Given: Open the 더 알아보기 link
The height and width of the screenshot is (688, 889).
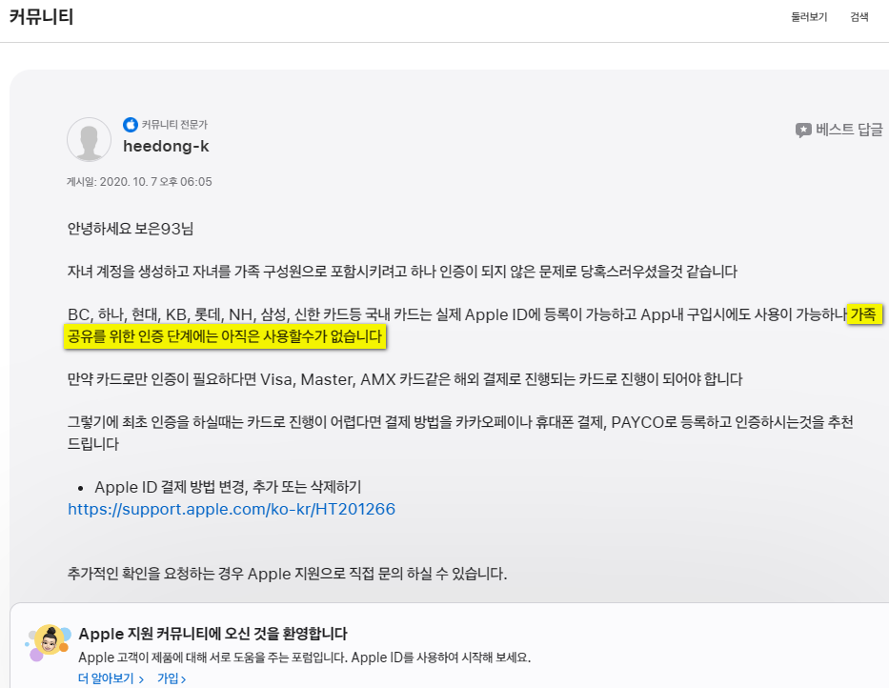Looking at the screenshot, I should pyautogui.click(x=111, y=678).
